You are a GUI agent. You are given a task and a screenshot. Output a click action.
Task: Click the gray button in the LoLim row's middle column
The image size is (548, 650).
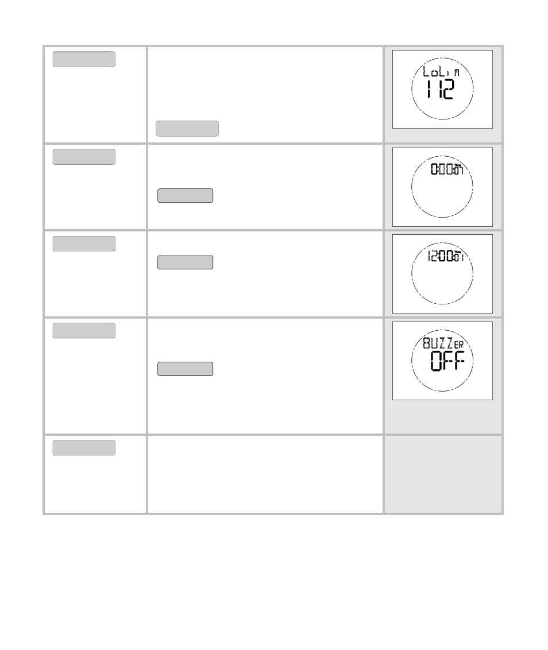click(x=187, y=129)
